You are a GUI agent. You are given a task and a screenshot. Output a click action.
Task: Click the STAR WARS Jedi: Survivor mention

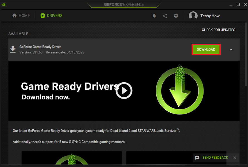pos(157,130)
